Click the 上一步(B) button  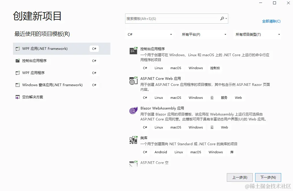point(240,177)
